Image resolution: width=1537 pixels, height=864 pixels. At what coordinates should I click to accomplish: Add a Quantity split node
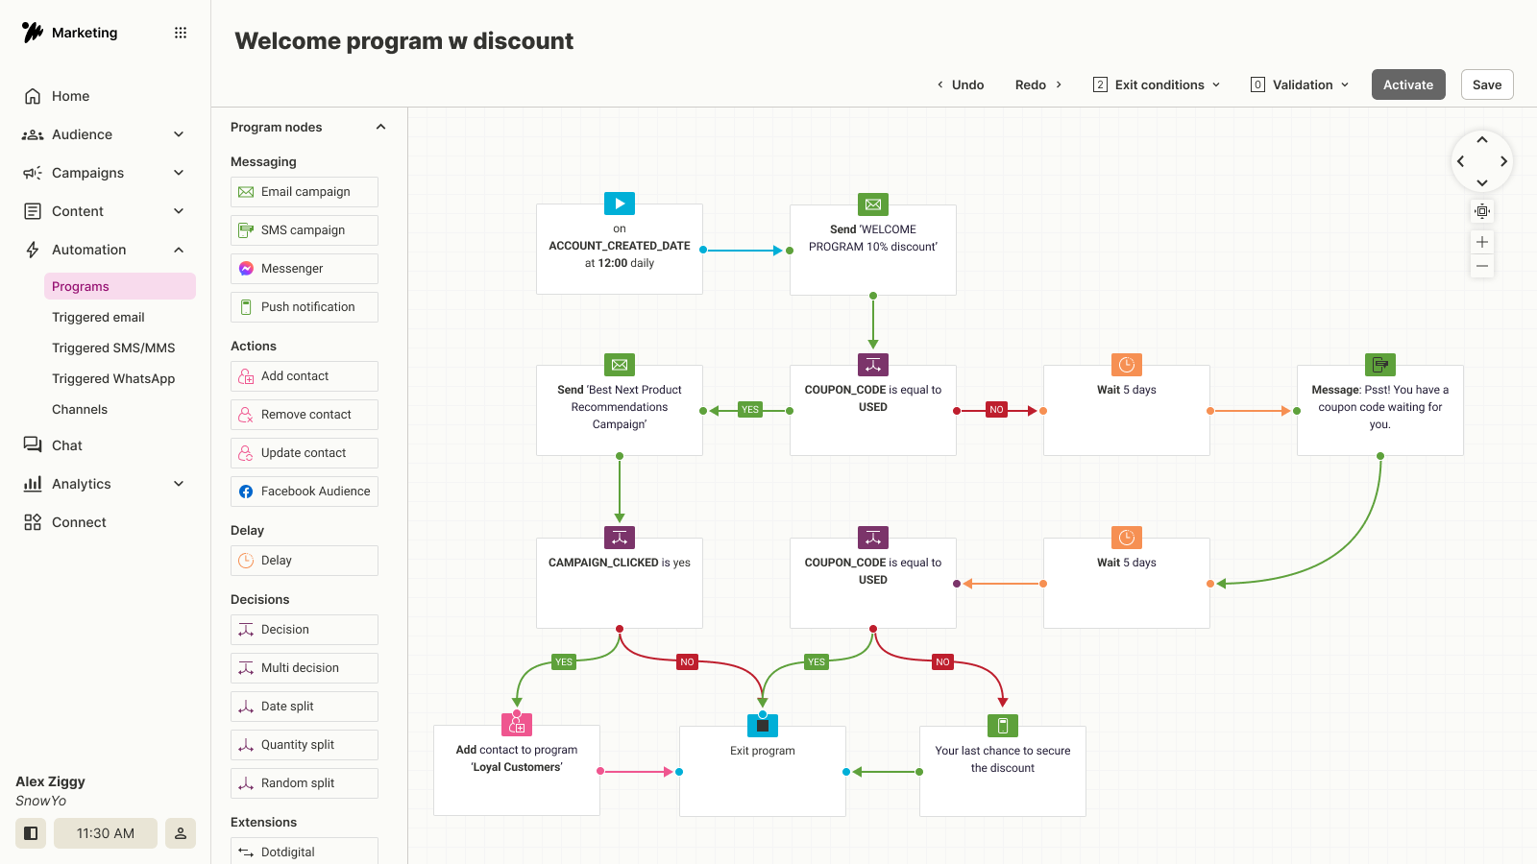pos(305,745)
